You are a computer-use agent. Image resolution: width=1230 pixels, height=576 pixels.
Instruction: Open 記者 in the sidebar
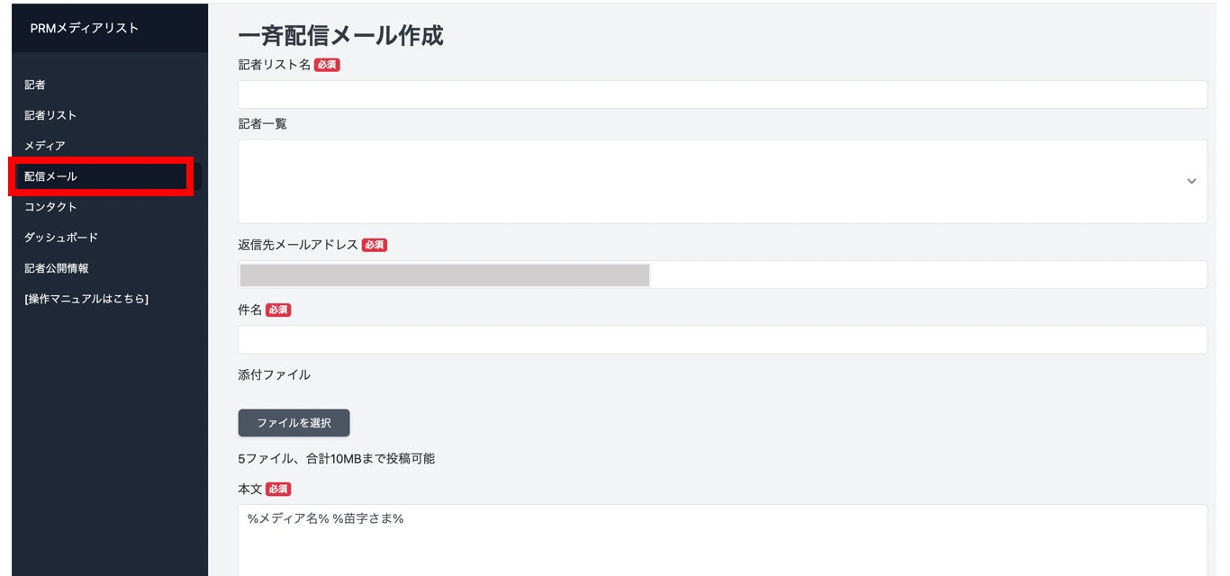[35, 85]
